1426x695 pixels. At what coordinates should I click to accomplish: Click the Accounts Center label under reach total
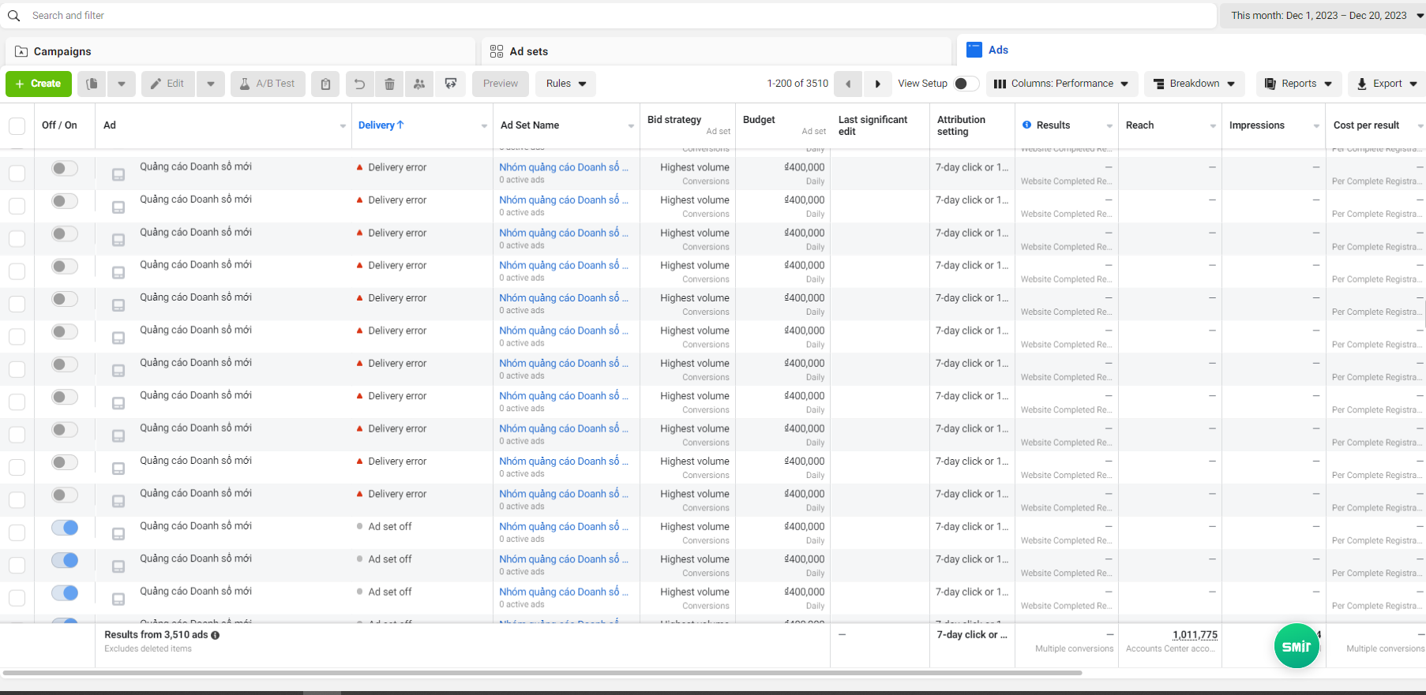pyautogui.click(x=1170, y=649)
